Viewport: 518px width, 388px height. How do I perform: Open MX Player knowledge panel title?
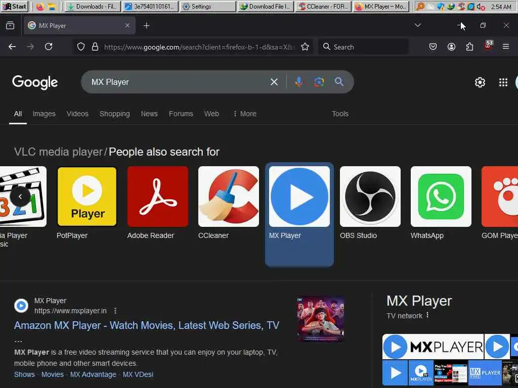(419, 301)
